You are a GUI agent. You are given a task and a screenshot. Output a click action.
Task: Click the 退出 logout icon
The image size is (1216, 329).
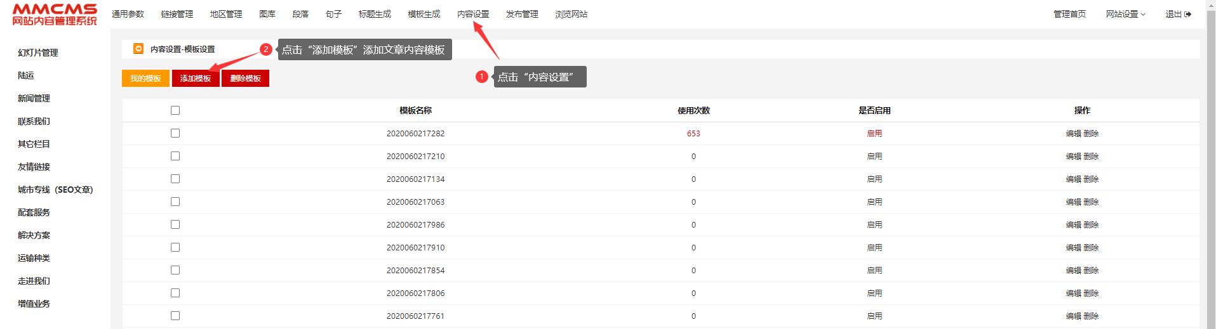point(1187,15)
